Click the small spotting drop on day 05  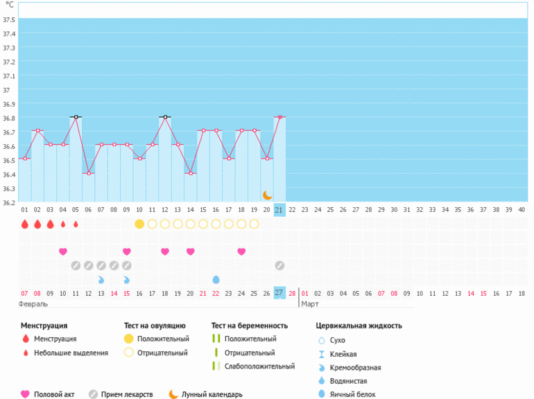(x=76, y=224)
